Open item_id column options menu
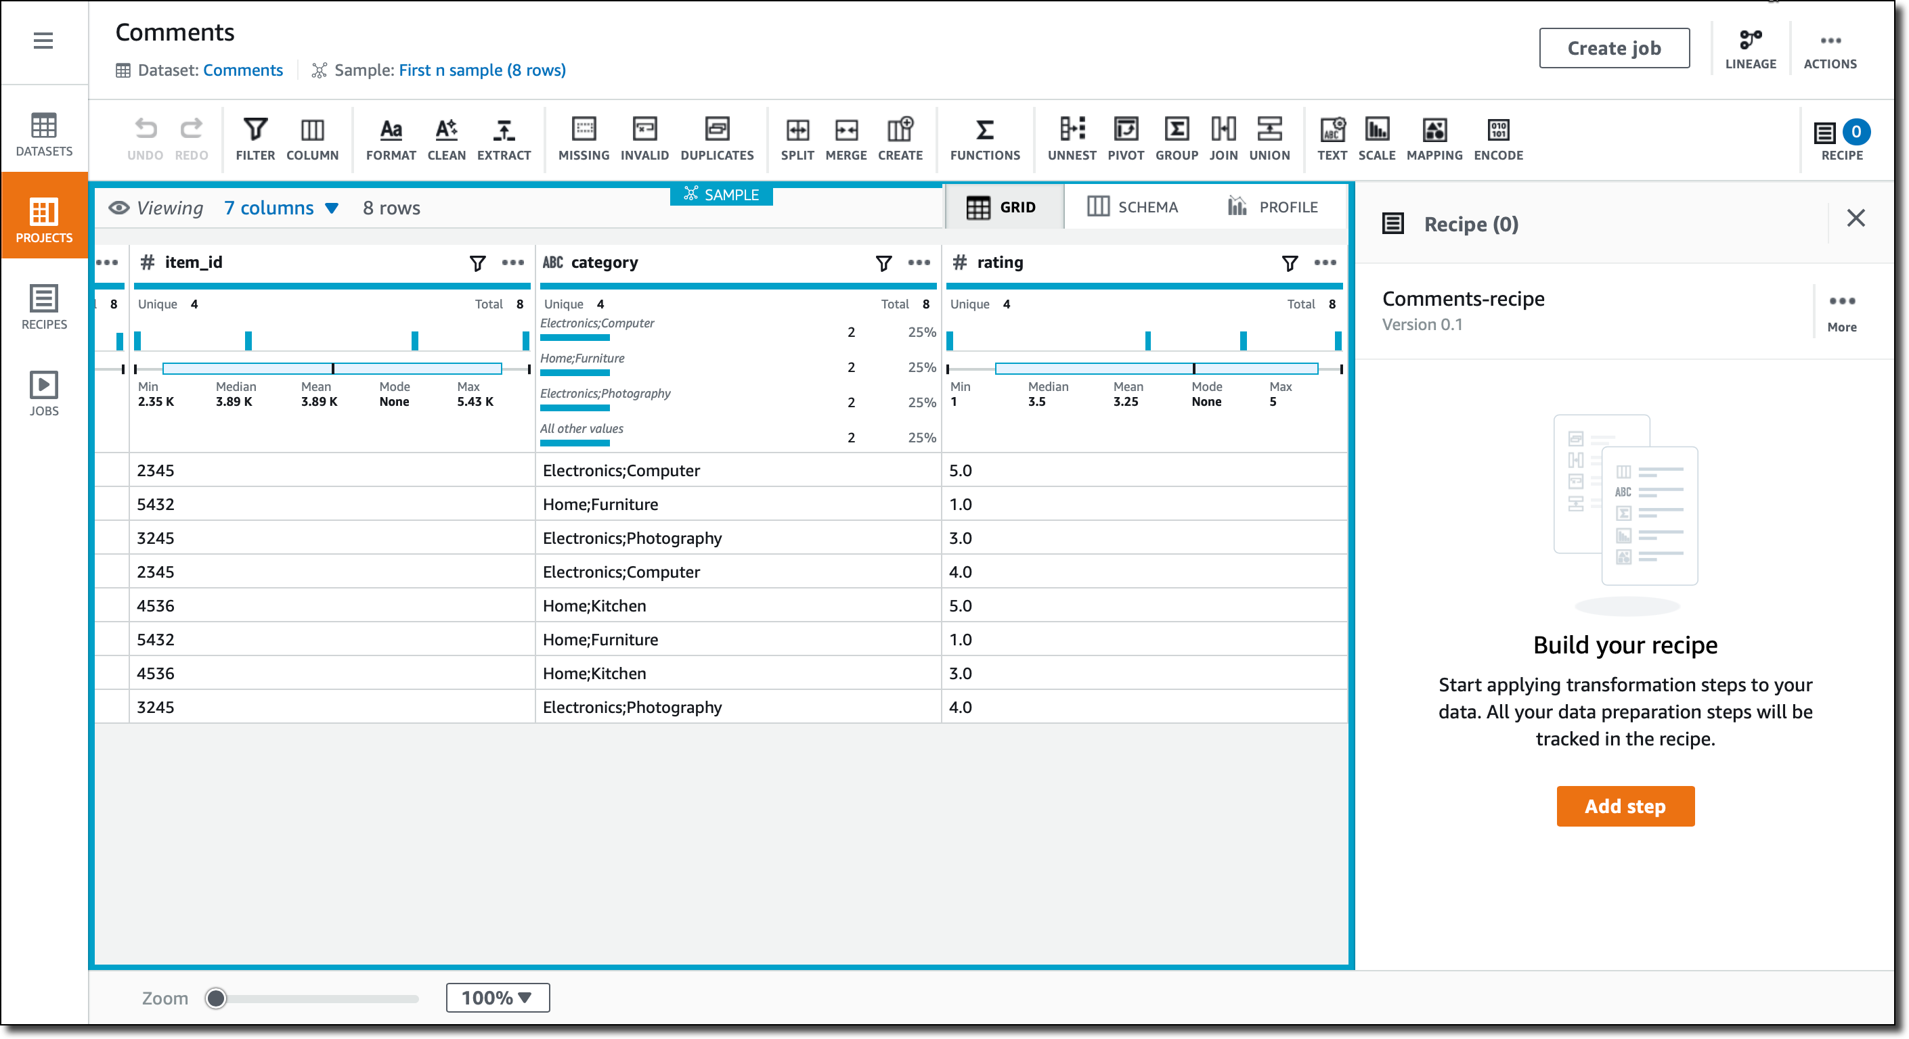The image size is (1909, 1039). coord(513,263)
